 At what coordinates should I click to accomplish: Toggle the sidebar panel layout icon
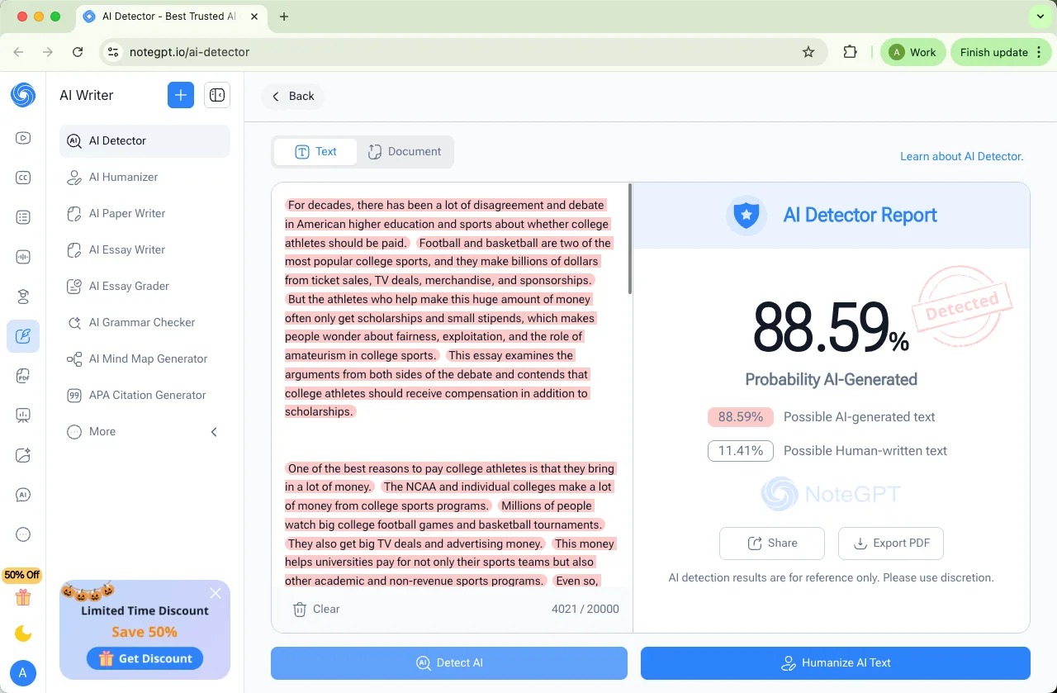tap(217, 95)
